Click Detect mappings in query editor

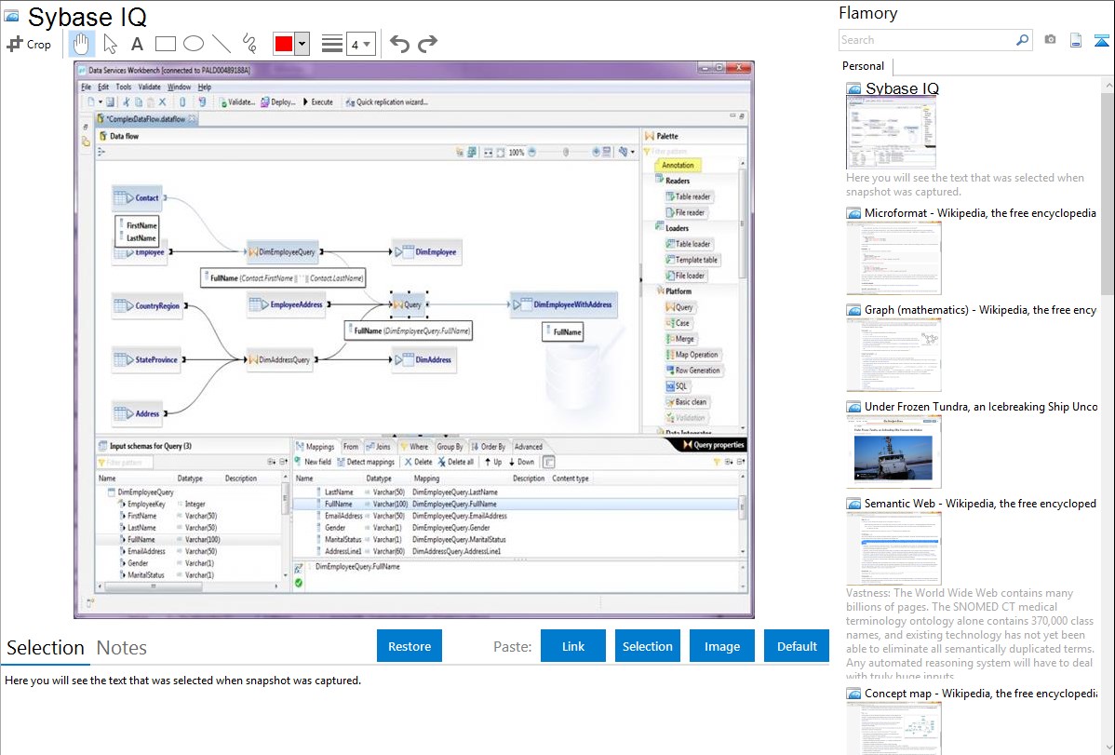coord(366,462)
